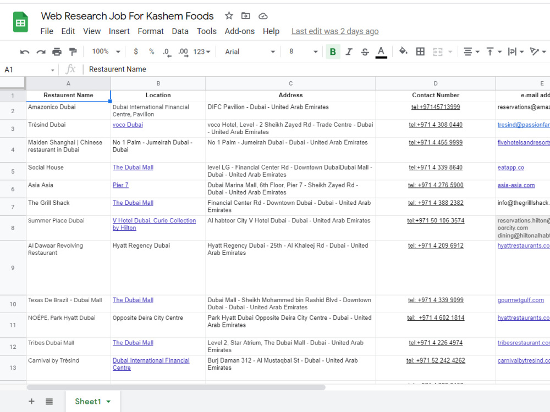Click the Print icon
This screenshot has height=412, width=550.
[x=57, y=52]
